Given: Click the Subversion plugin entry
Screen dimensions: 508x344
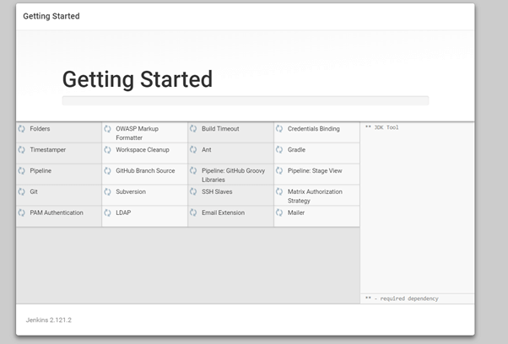Looking at the screenshot, I should click(x=131, y=192).
